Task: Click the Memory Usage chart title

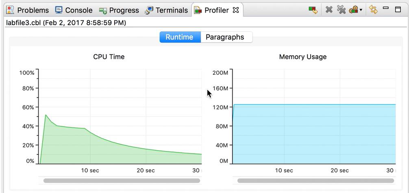Action: pyautogui.click(x=302, y=56)
